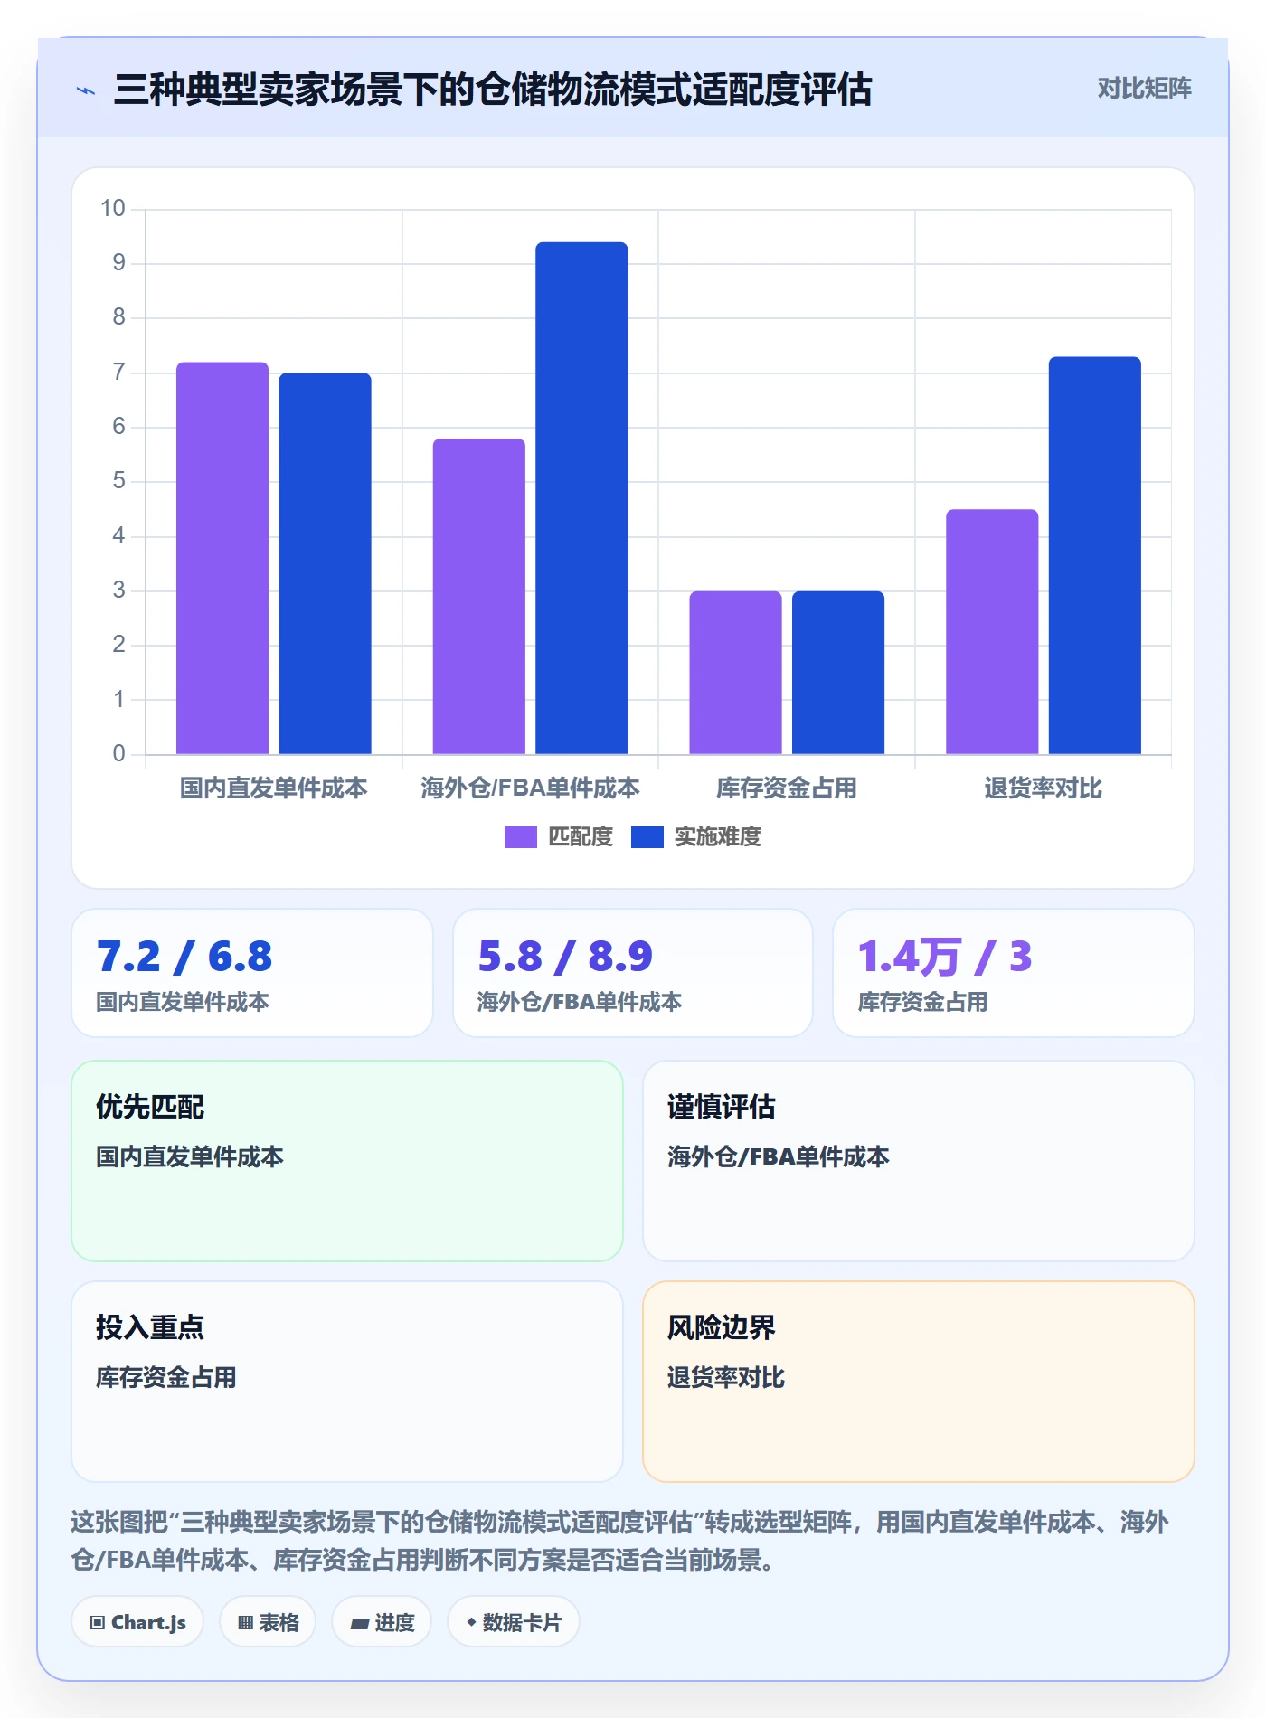Open the 优先匹配 green card
The width and height of the screenshot is (1266, 1718).
click(x=347, y=1161)
